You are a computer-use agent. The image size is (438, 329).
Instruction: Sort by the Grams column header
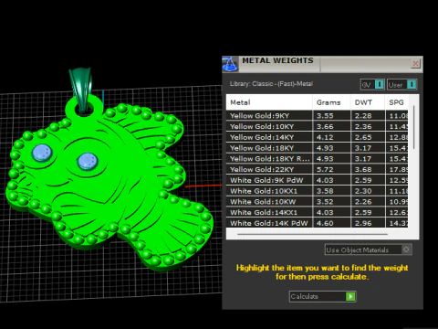[331, 102]
